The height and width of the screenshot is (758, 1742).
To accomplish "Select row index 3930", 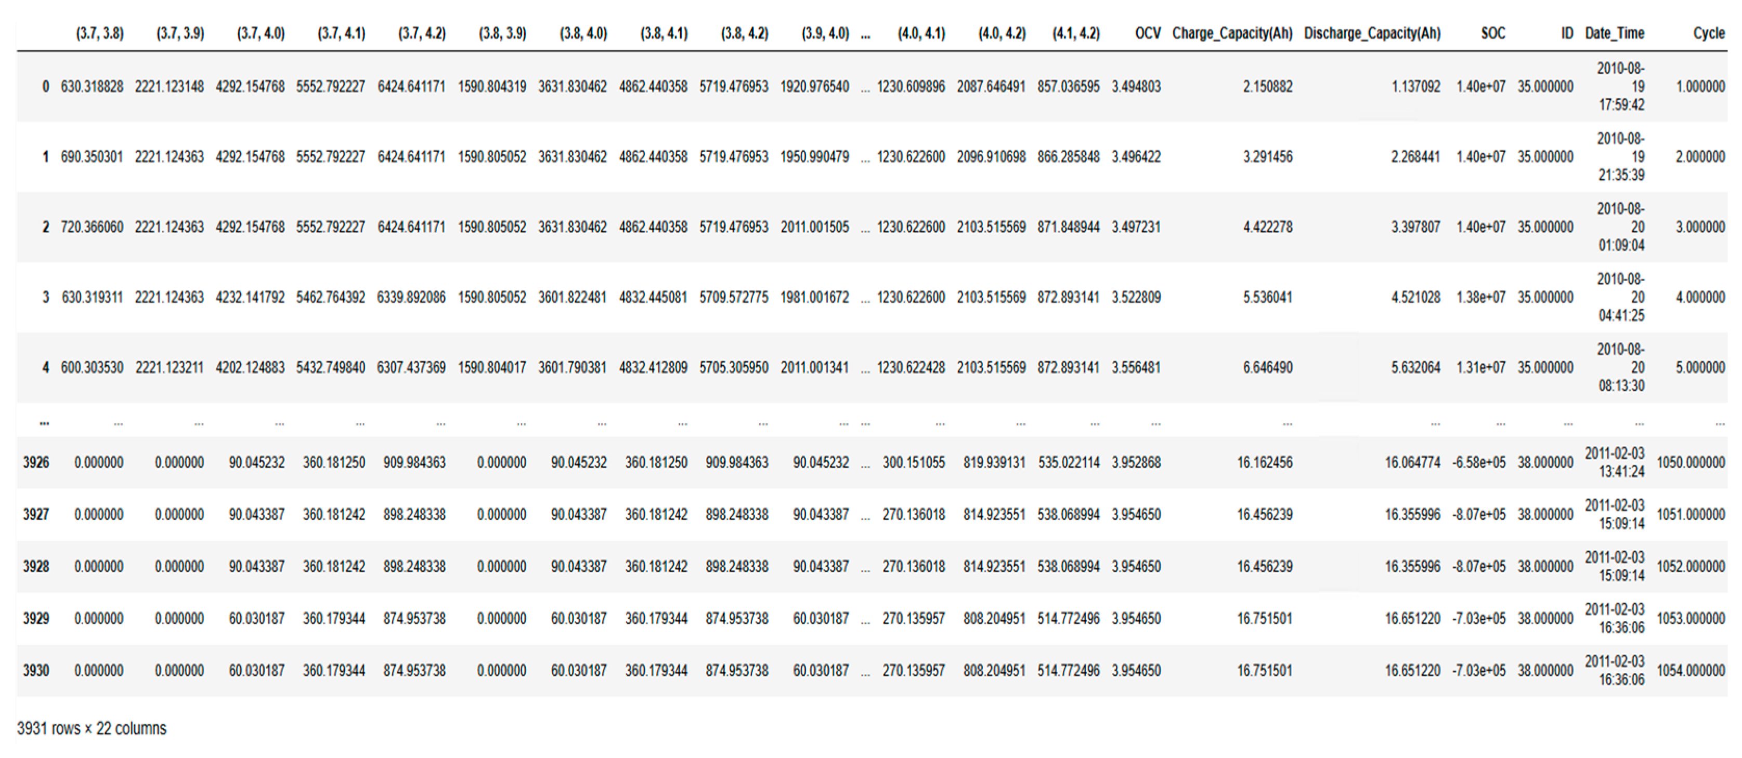I will 36,670.
